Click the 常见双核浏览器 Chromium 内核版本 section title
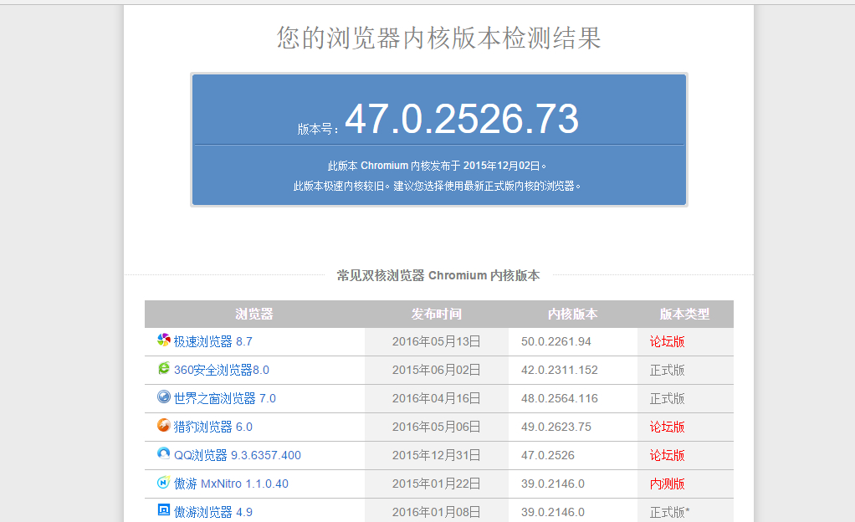 [x=438, y=275]
